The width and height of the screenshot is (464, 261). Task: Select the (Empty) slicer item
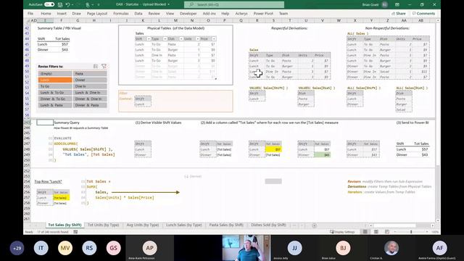[x=55, y=73]
